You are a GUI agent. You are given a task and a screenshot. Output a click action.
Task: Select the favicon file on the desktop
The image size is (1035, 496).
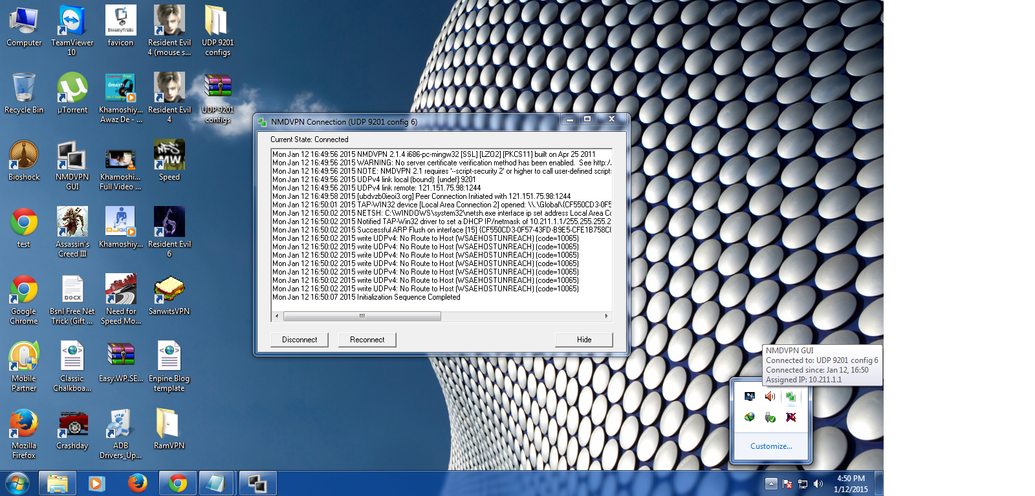[120, 26]
